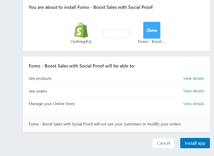
Task: Click the install heading about Fomo
Action: (x=91, y=7)
